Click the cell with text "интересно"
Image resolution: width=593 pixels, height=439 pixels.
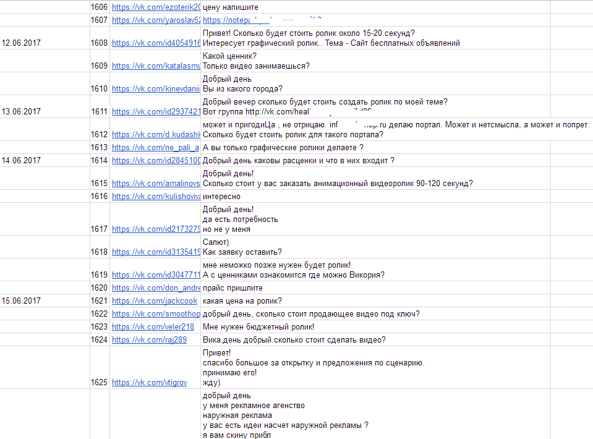point(309,197)
